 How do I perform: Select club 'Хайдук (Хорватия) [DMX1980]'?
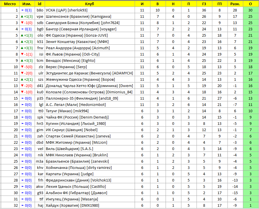[72, 205]
